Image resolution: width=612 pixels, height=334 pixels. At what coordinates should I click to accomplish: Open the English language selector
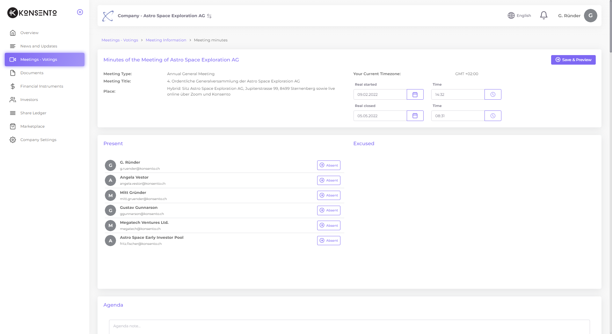click(519, 16)
